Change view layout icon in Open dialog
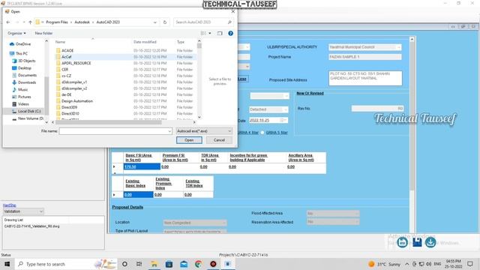This screenshot has width=480, height=270. pyautogui.click(x=203, y=33)
